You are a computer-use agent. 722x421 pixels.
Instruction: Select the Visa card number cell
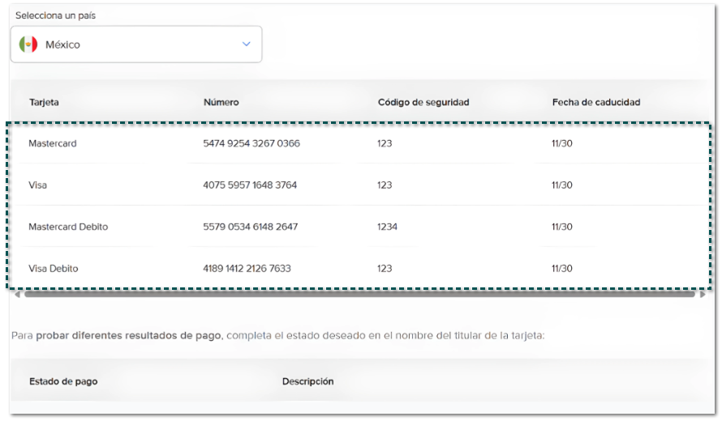[250, 185]
